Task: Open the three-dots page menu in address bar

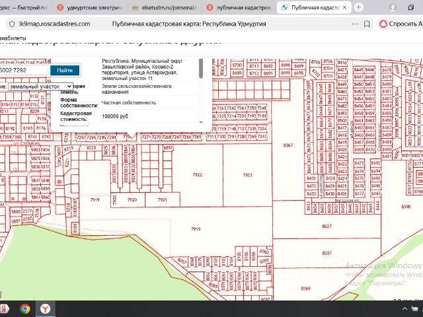Action: [356, 24]
